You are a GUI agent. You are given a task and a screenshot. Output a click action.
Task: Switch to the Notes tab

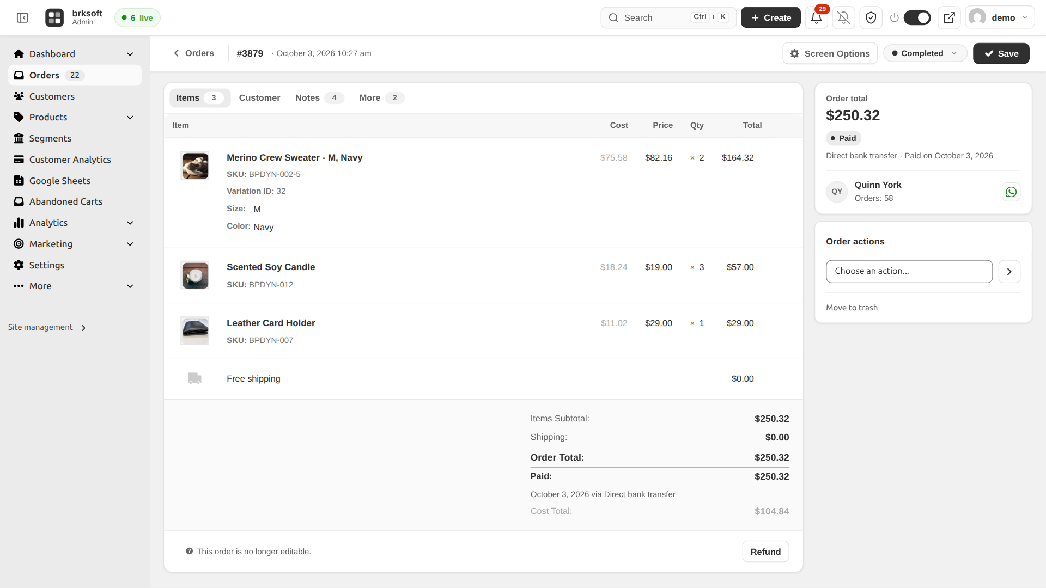(319, 98)
